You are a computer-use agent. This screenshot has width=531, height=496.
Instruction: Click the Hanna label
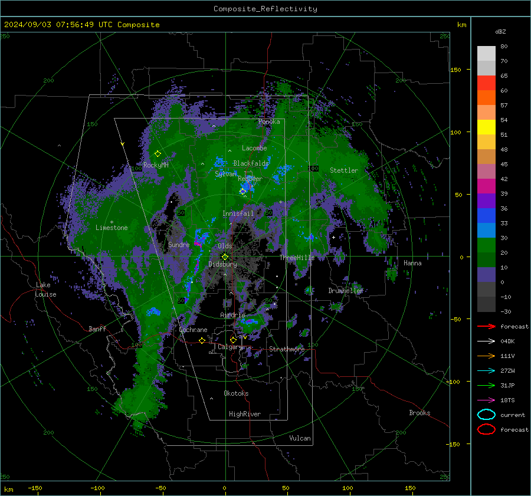pyautogui.click(x=412, y=263)
